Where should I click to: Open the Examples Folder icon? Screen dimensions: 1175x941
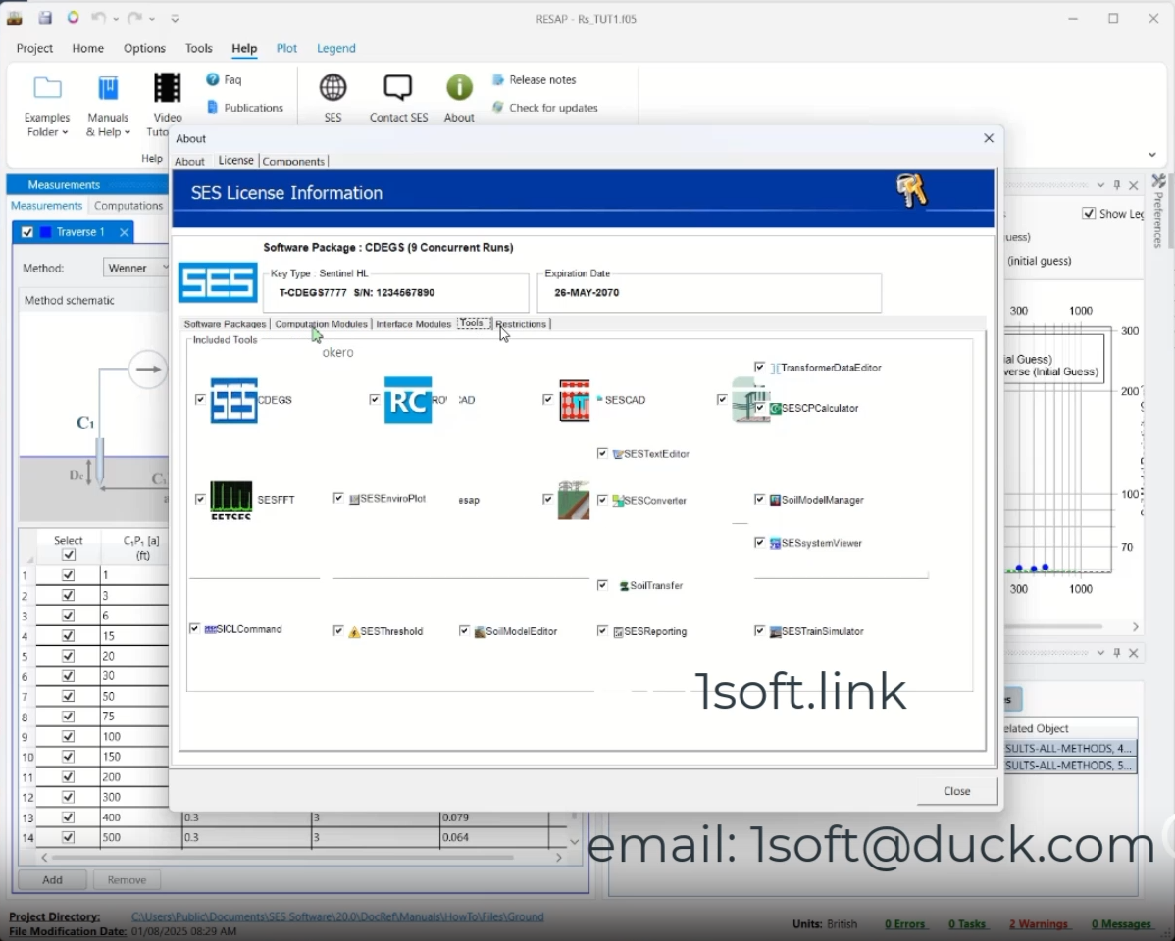[x=47, y=88]
